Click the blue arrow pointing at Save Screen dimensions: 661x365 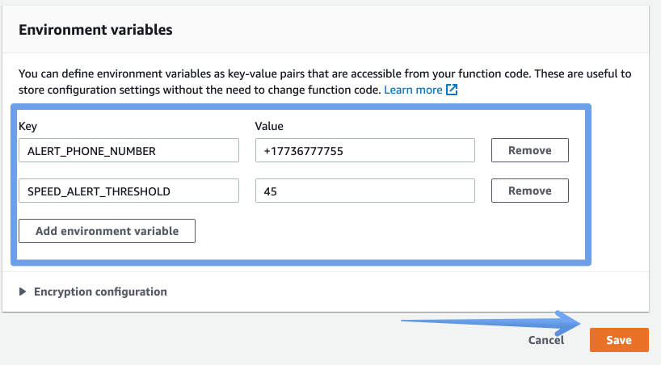click(491, 323)
